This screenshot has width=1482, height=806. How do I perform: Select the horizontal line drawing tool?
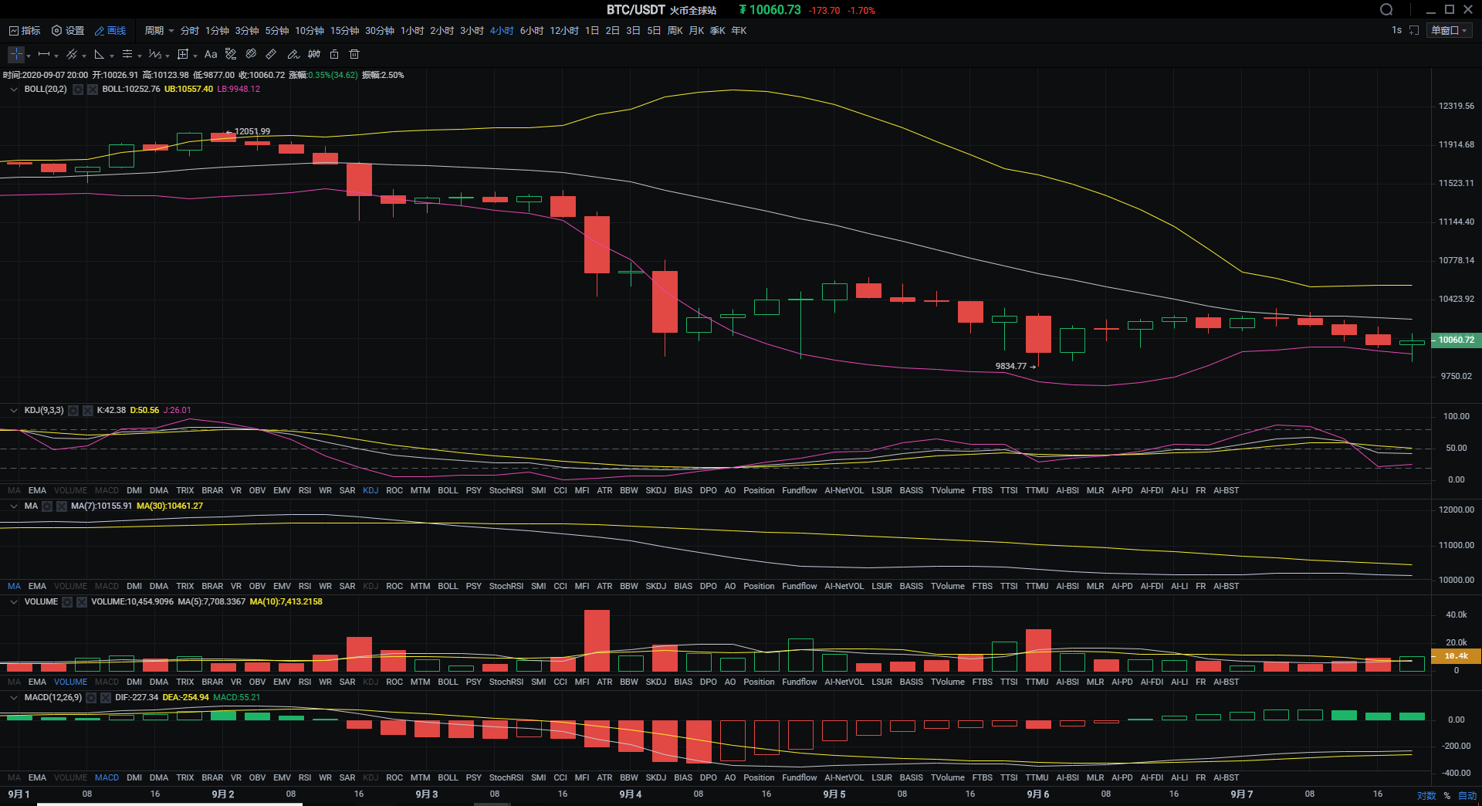(44, 55)
